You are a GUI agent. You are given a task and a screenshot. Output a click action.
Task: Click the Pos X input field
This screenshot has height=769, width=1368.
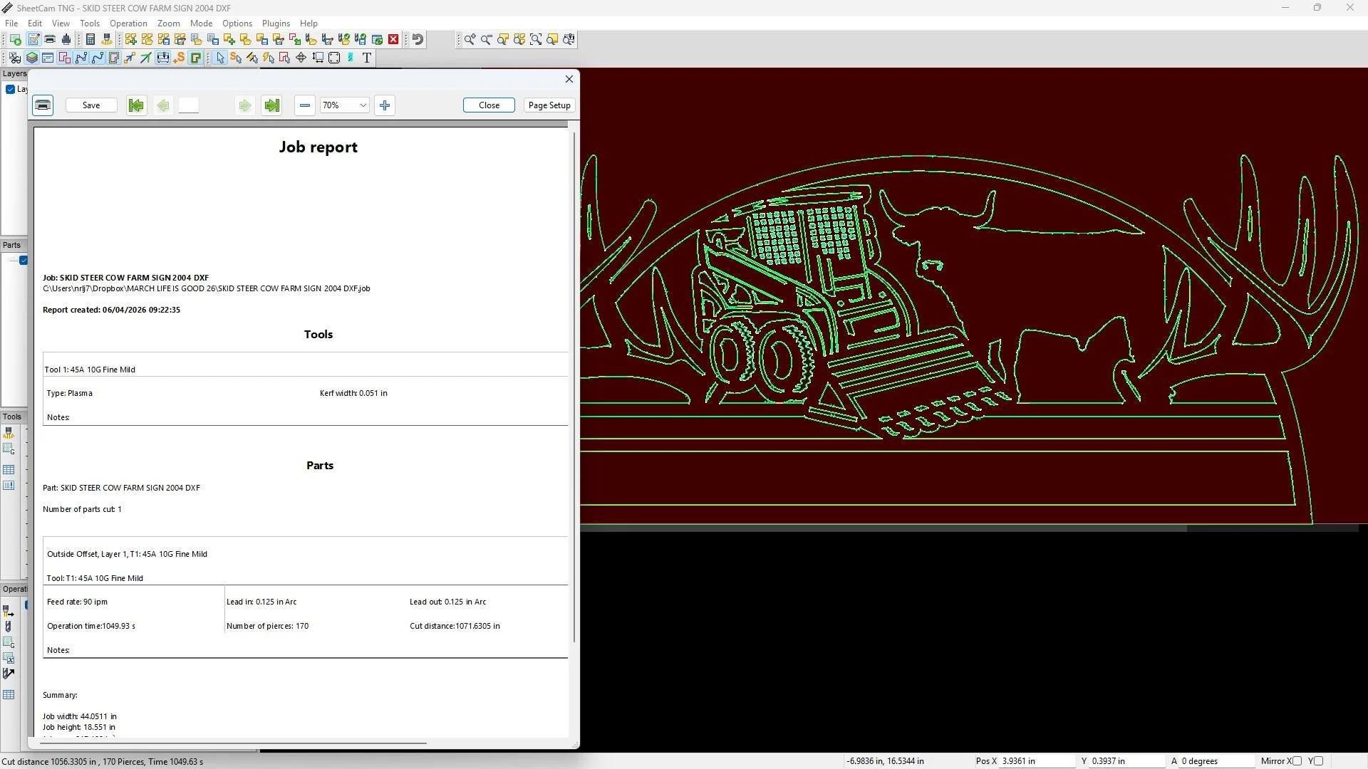click(1037, 761)
